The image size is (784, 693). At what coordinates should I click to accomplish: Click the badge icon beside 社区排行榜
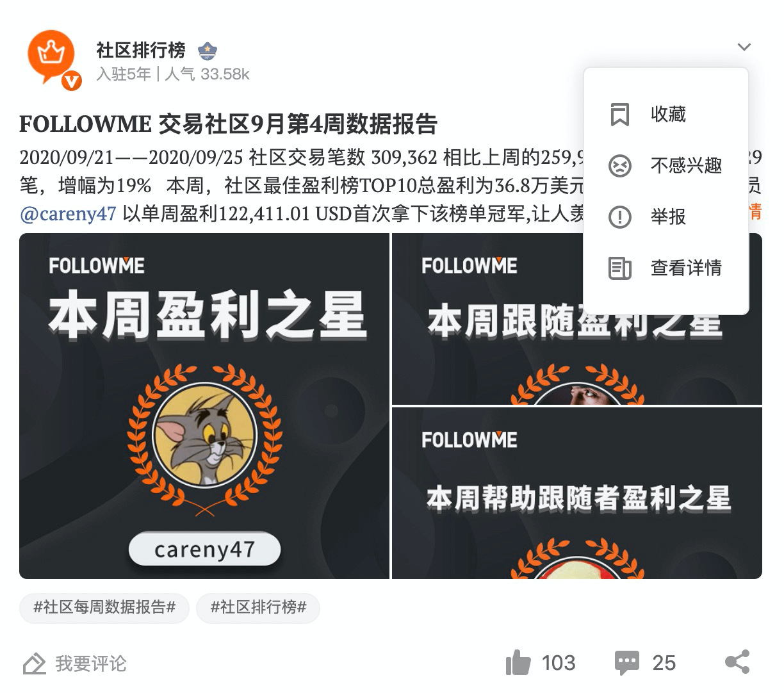pos(208,50)
